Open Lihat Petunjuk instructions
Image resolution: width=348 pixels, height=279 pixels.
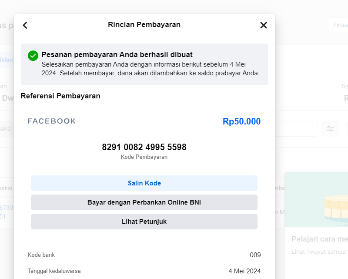point(144,222)
